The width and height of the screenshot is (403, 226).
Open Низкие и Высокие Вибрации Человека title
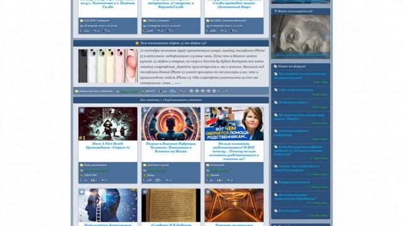tap(171, 148)
